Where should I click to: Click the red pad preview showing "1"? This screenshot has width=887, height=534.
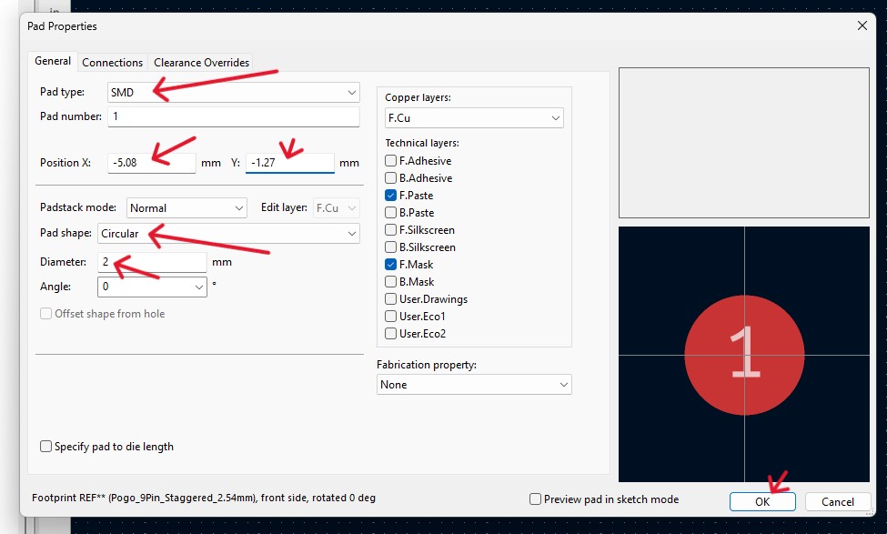[744, 354]
